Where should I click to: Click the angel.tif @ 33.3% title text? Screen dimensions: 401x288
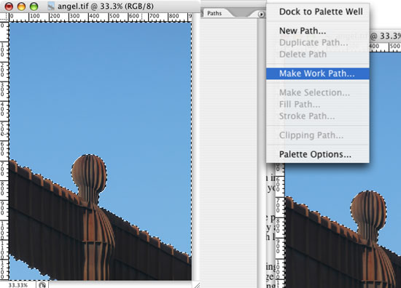(106, 6)
